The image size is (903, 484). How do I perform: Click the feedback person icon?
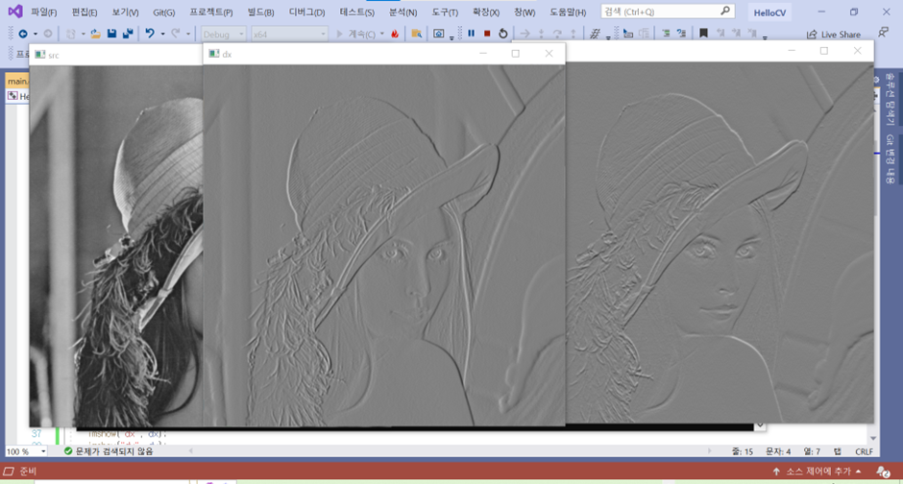click(x=883, y=34)
